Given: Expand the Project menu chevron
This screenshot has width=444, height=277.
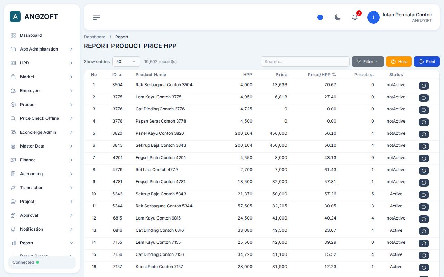Looking at the screenshot, I should pos(71,202).
